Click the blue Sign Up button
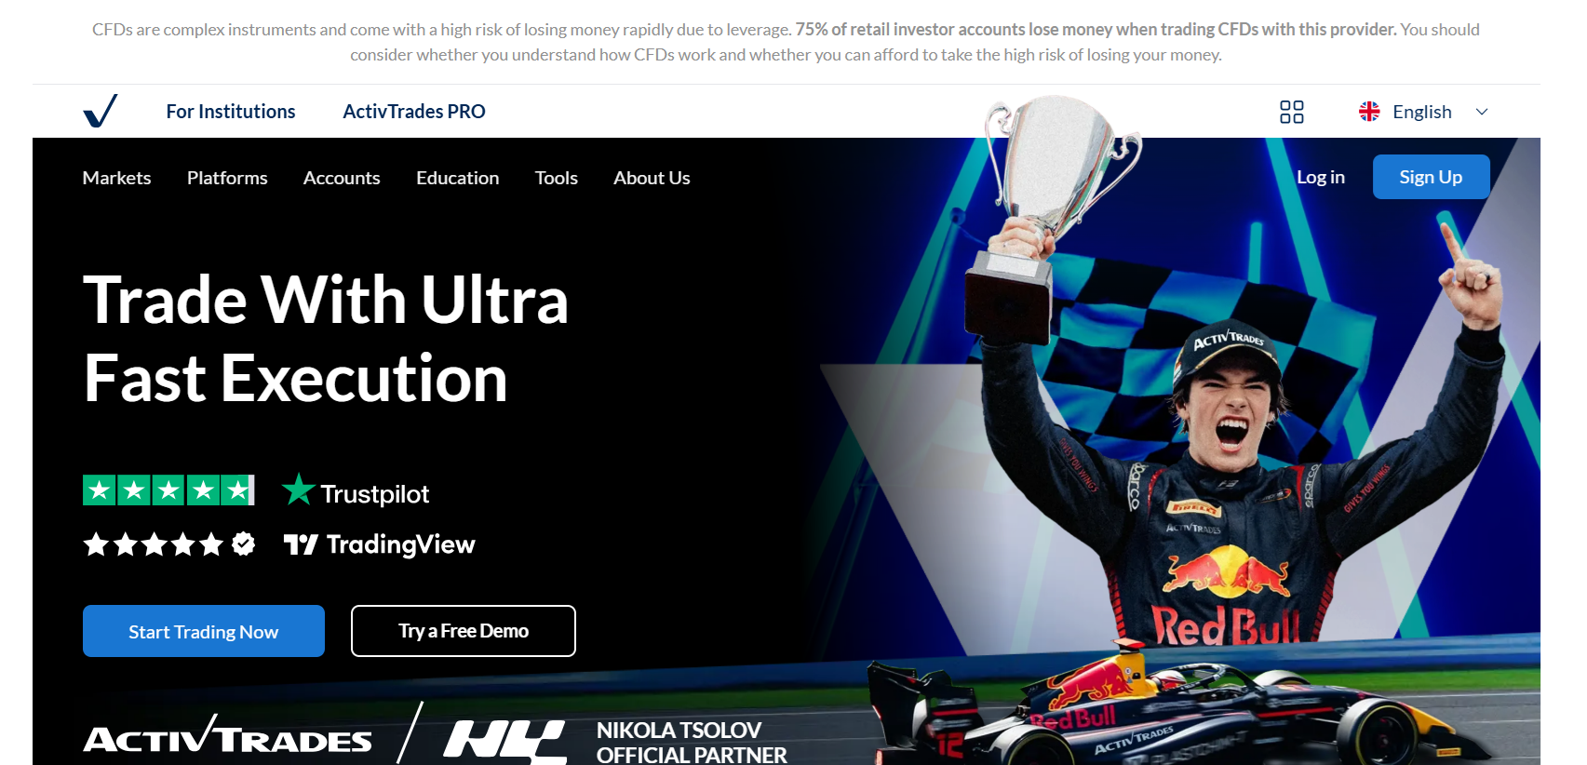This screenshot has width=1587, height=765. tap(1431, 177)
